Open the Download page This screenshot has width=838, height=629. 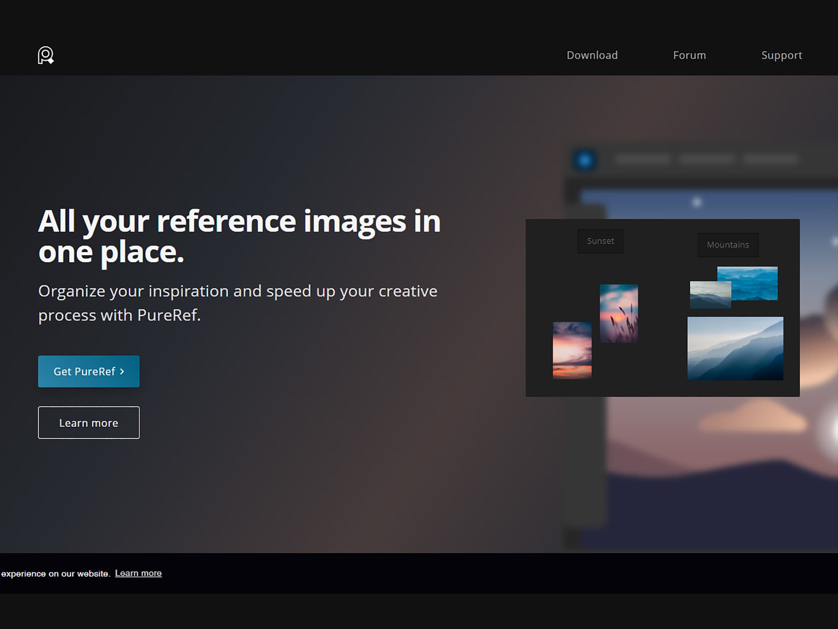pyautogui.click(x=592, y=55)
